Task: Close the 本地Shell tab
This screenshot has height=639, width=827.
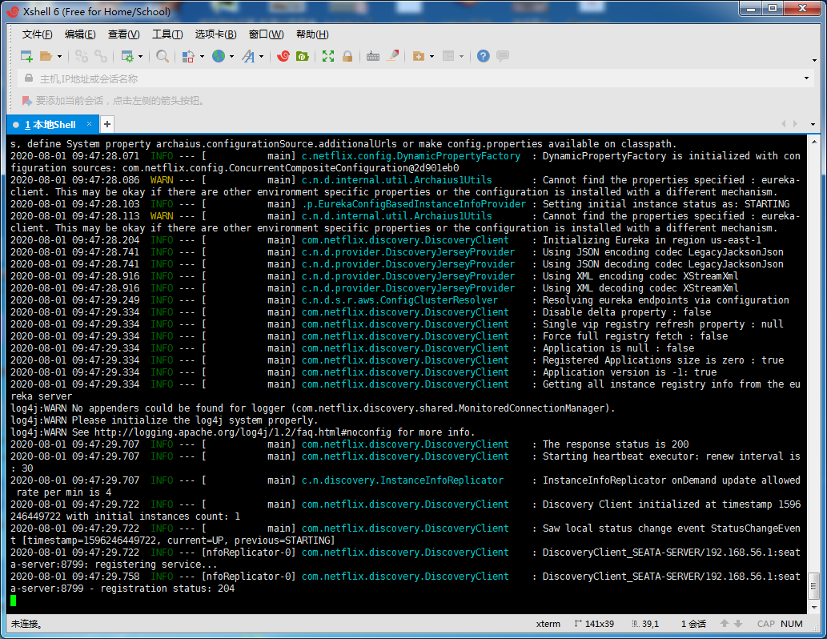Action: tap(89, 124)
